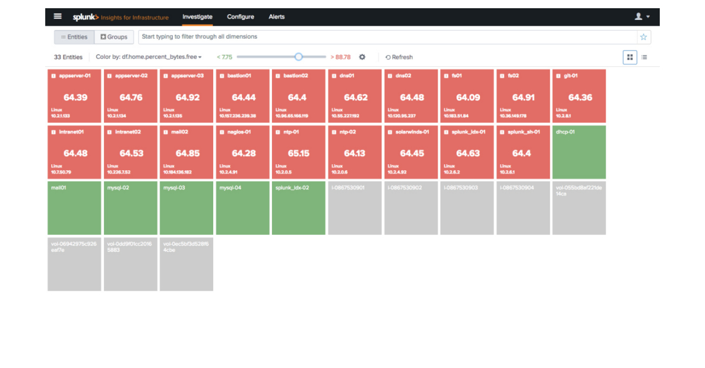Viewport: 705px width, 368px height.
Task: Switch to tile grid view
Action: click(x=630, y=57)
